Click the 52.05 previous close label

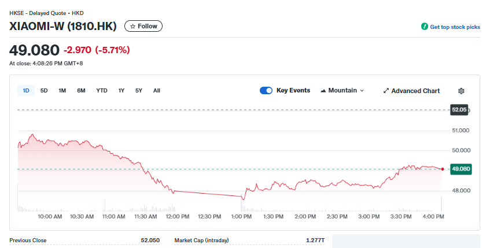459,109
